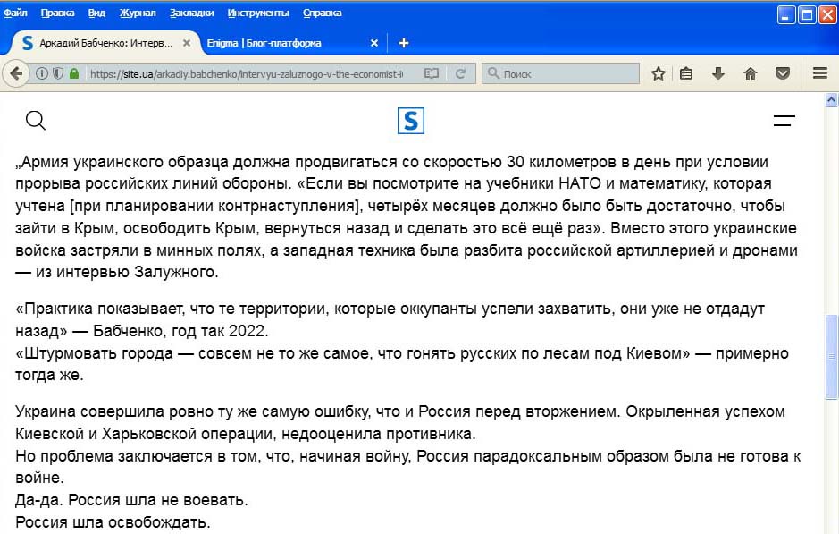Click the text — из интервью Залужного.
Image resolution: width=839 pixels, height=534 pixels.
(117, 272)
